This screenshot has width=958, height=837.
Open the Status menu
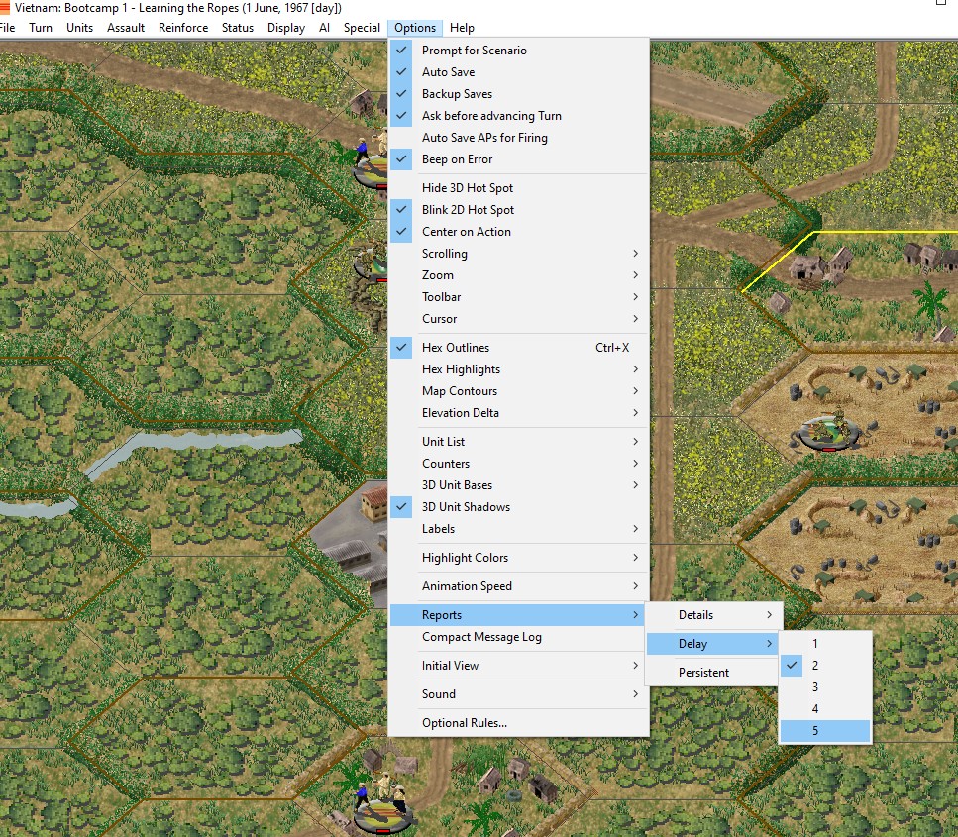238,28
